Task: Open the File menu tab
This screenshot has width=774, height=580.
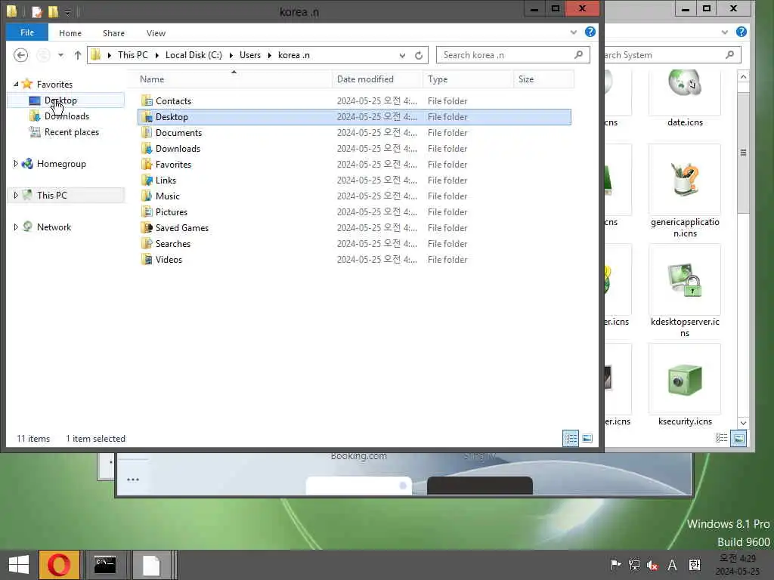Action: 27,32
